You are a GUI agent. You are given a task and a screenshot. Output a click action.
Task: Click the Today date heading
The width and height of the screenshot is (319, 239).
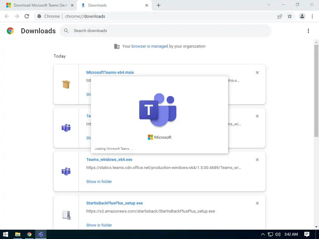(x=60, y=56)
